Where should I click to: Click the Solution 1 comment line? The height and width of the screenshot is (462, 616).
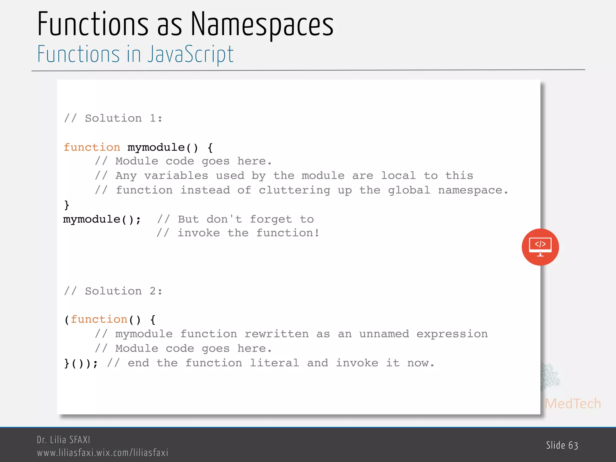113,118
